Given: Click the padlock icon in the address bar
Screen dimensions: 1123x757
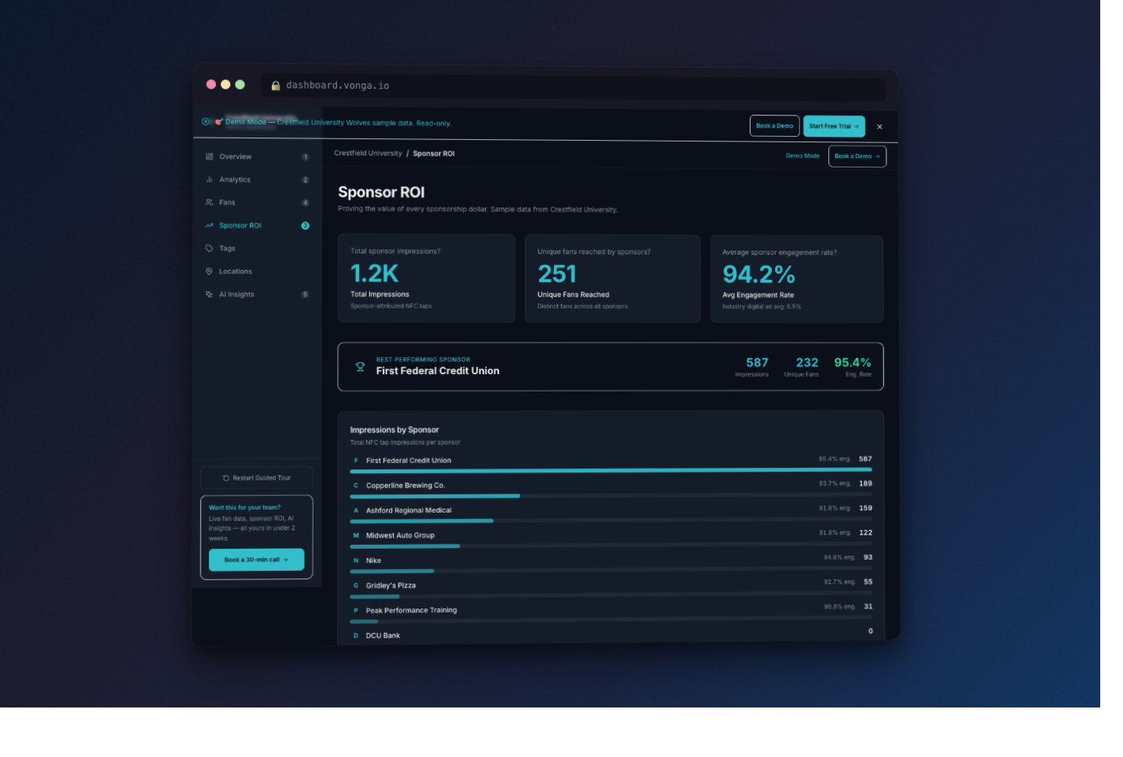Looking at the screenshot, I should 275,86.
